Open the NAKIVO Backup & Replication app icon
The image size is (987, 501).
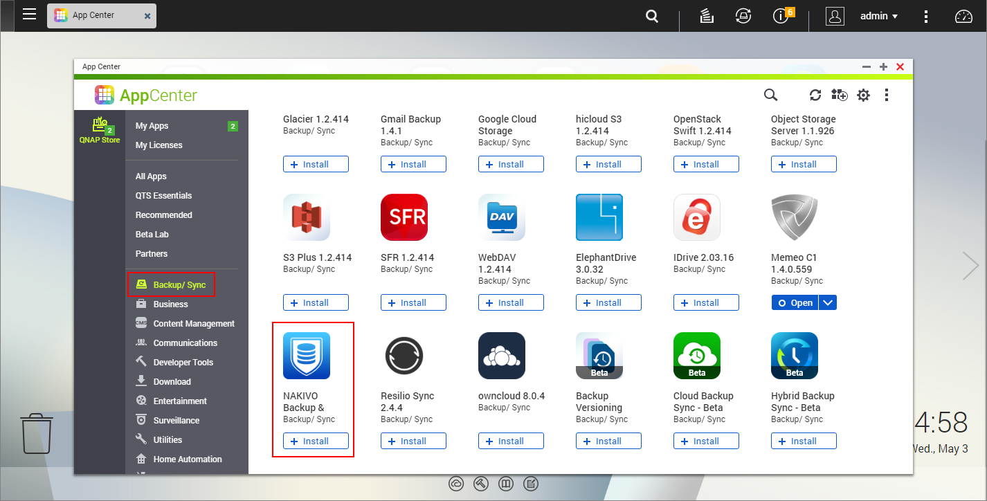click(307, 356)
